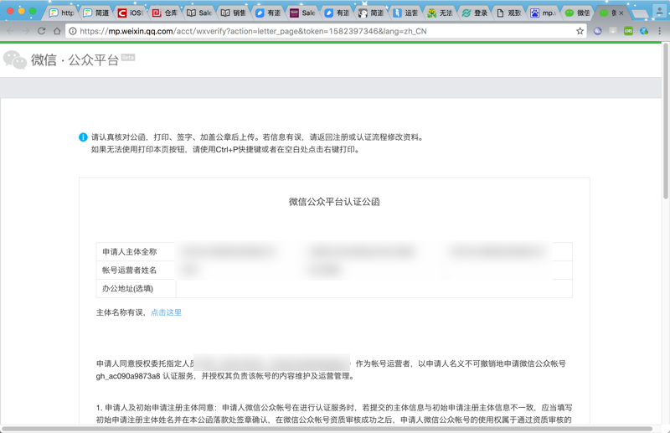Click the 主体名称有误 text
The height and width of the screenshot is (433, 670).
[120, 312]
